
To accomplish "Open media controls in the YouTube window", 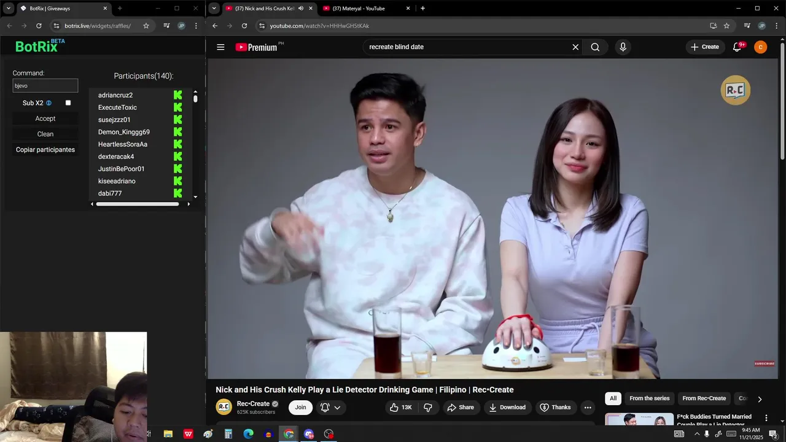I will click(747, 26).
